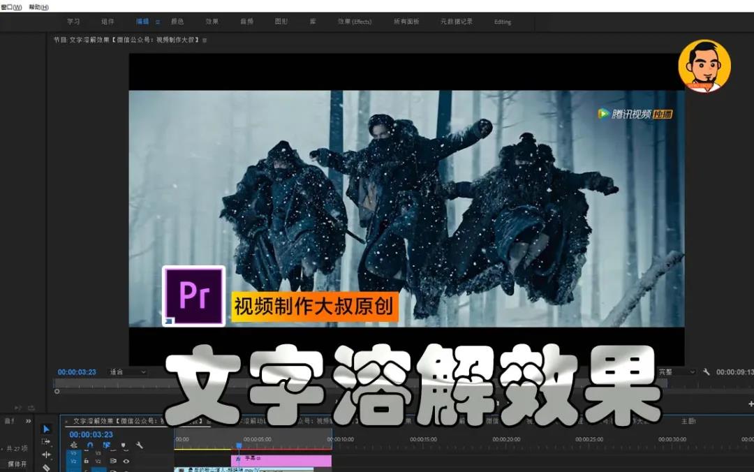
Task: Switch to the 效果 workspace tab
Action: coord(212,22)
